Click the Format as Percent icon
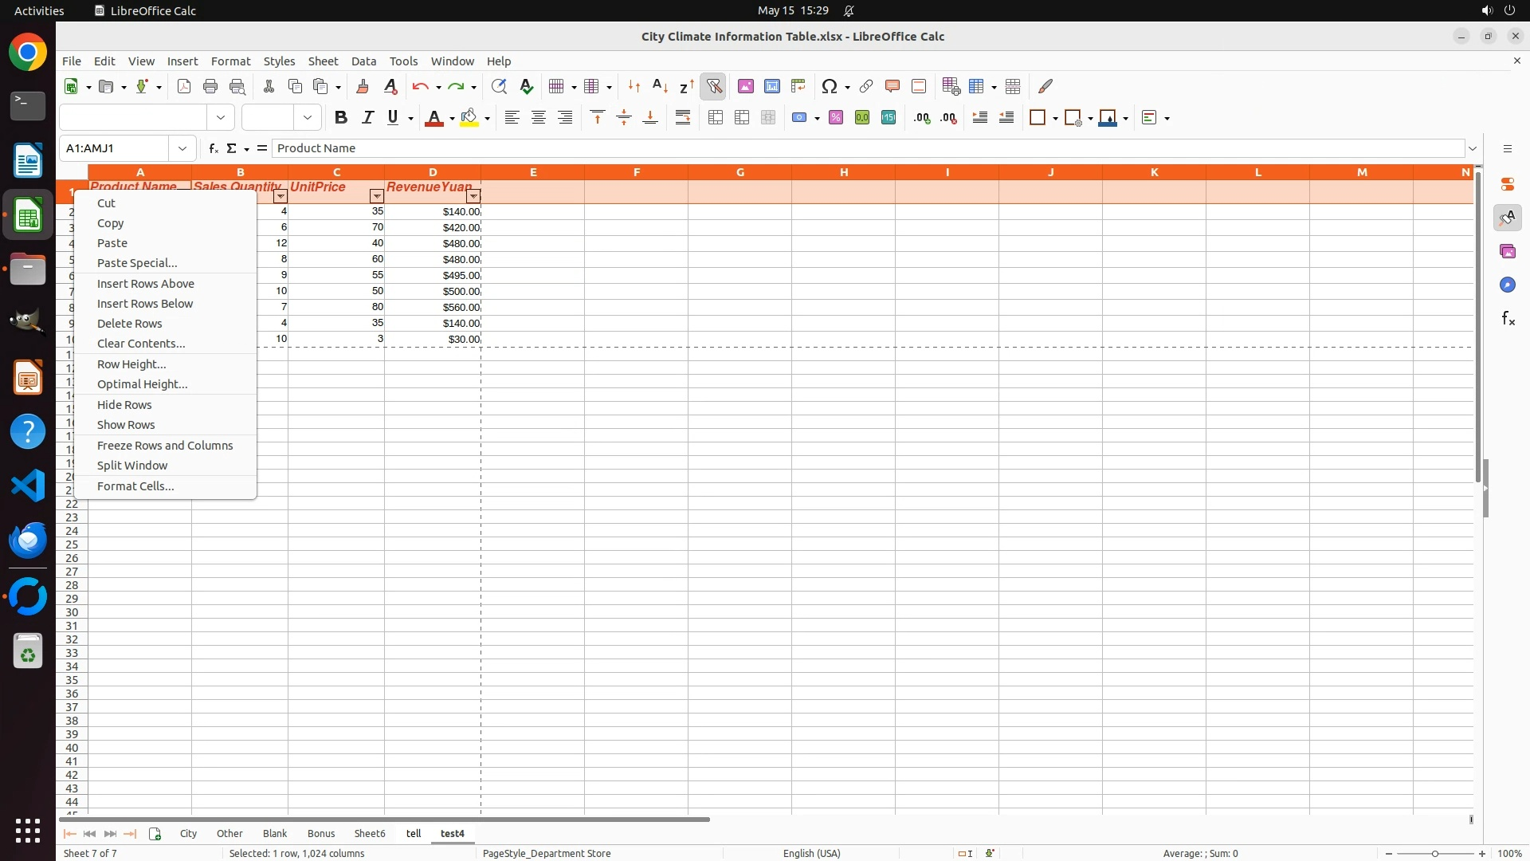The width and height of the screenshot is (1530, 861). (x=836, y=118)
